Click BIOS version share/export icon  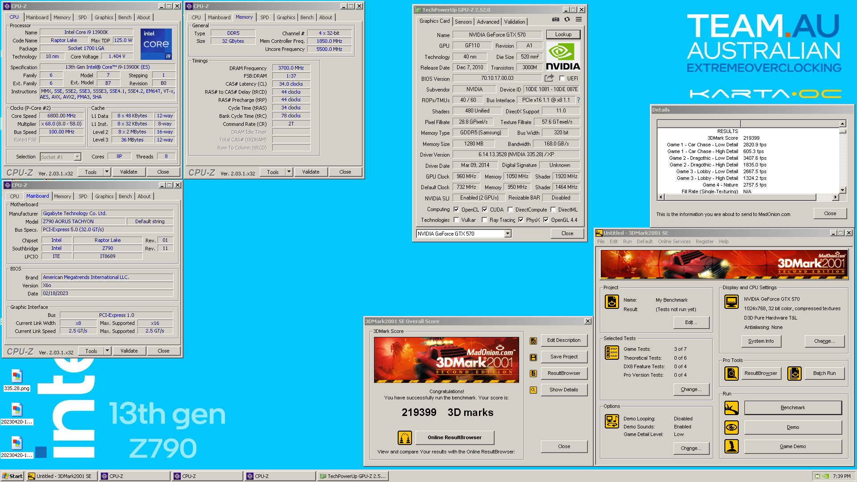pos(549,78)
